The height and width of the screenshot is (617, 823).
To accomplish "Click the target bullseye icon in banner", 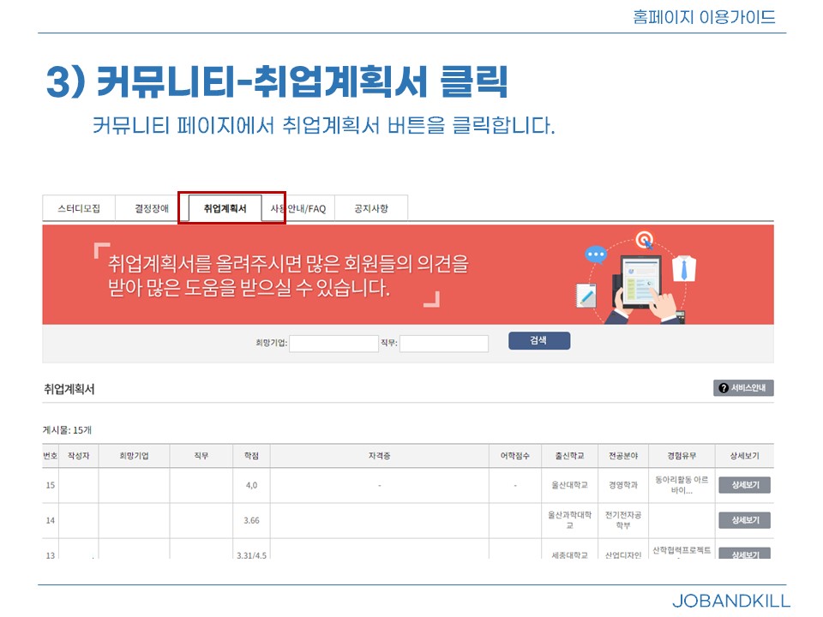I will 643,239.
